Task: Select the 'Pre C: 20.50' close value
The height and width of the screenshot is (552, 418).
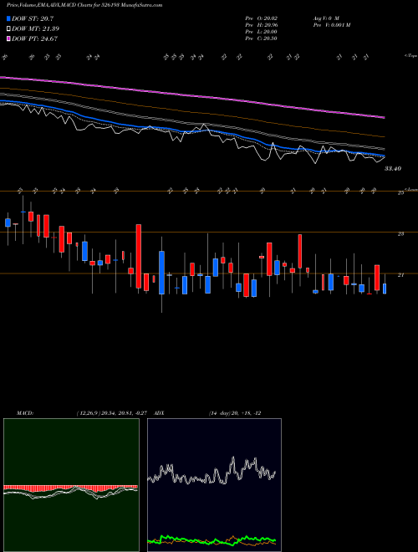Action: click(x=261, y=38)
